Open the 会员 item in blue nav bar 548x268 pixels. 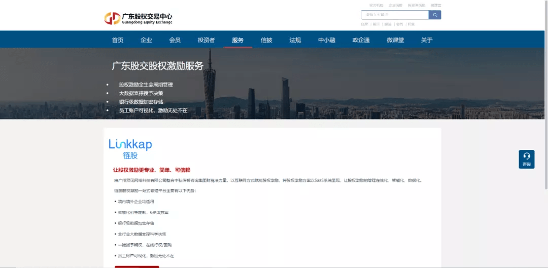click(175, 40)
